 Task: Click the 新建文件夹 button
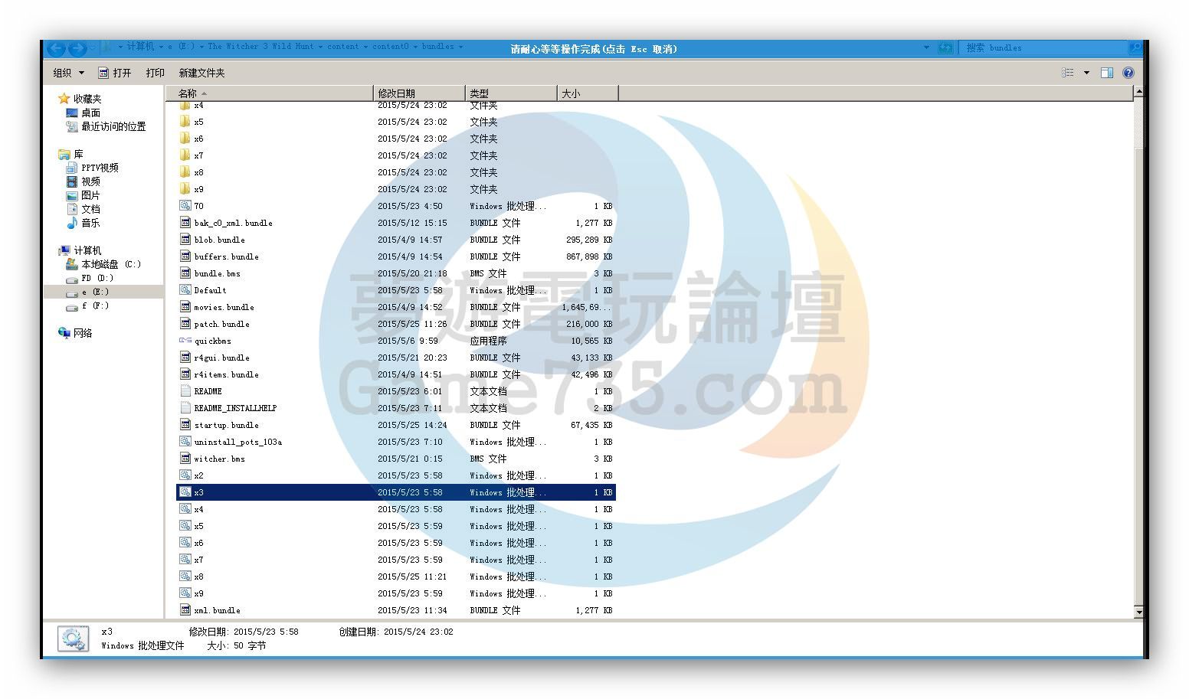tap(201, 73)
